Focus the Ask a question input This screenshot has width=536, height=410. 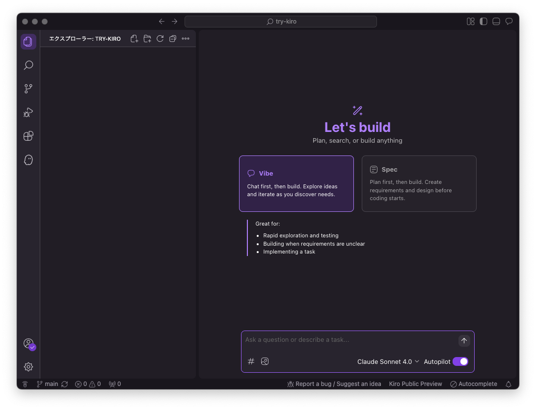click(350, 340)
